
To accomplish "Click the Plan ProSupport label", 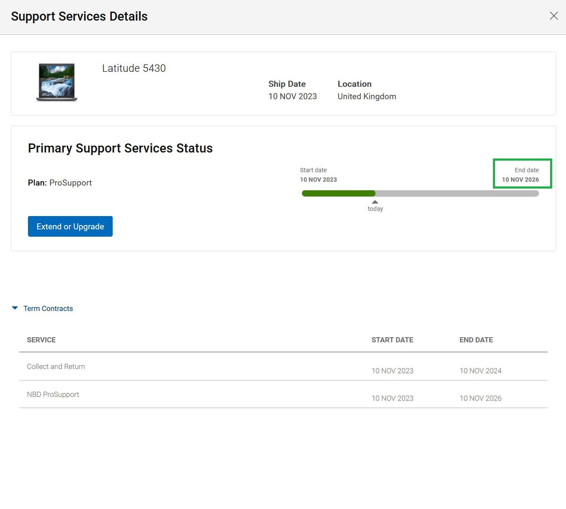I will click(60, 183).
